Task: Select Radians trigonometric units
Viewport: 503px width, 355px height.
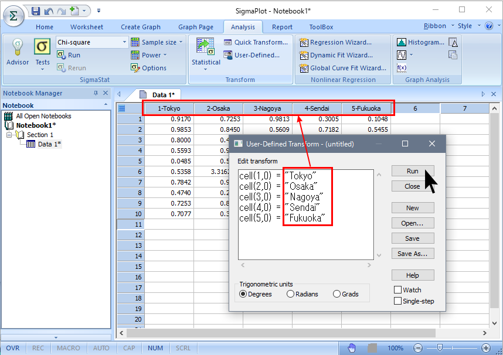Action: pyautogui.click(x=303, y=294)
